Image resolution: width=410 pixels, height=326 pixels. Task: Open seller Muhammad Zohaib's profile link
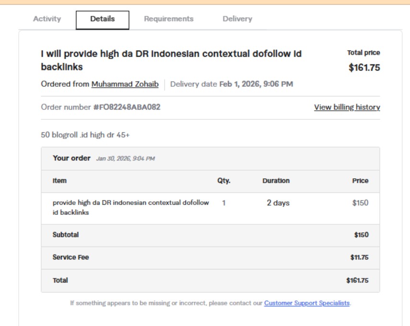point(125,84)
